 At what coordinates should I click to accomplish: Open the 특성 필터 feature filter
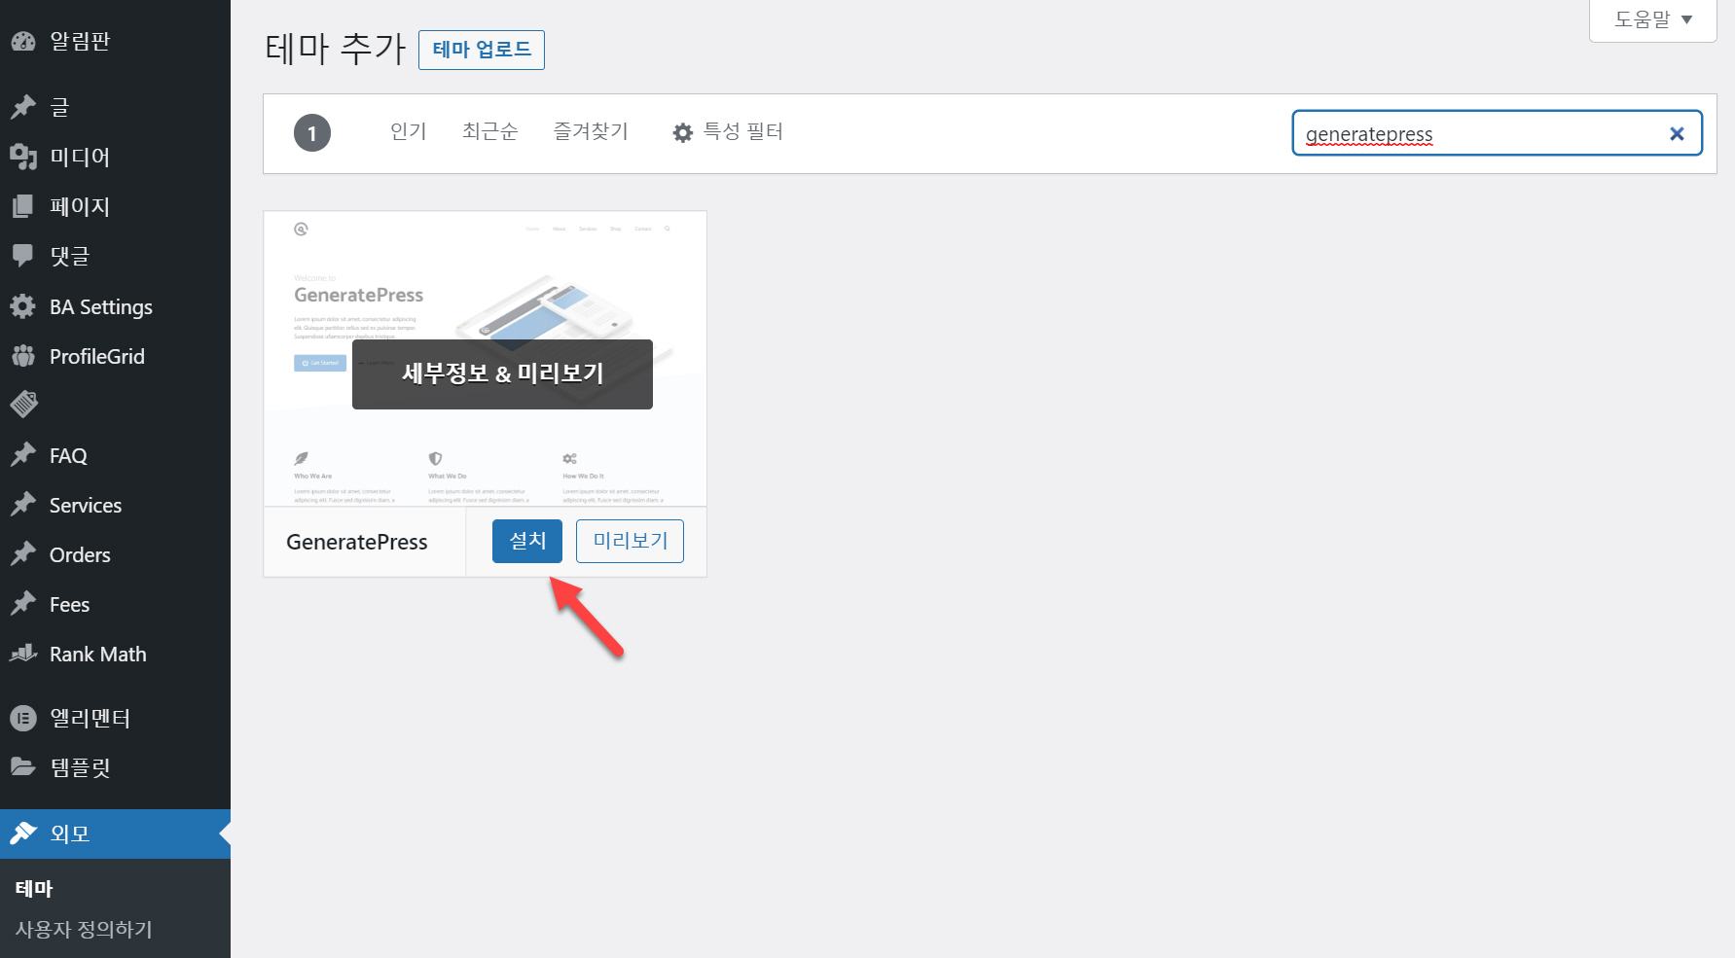[x=728, y=131]
